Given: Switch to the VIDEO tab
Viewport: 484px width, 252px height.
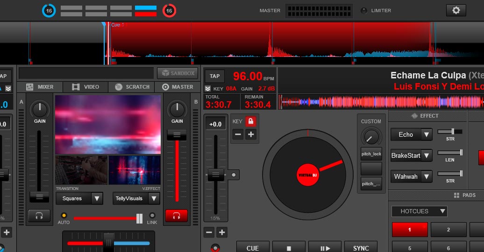Looking at the screenshot, I should [85, 87].
